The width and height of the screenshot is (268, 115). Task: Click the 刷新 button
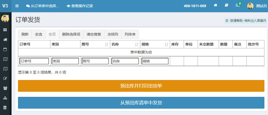pyautogui.click(x=25, y=34)
